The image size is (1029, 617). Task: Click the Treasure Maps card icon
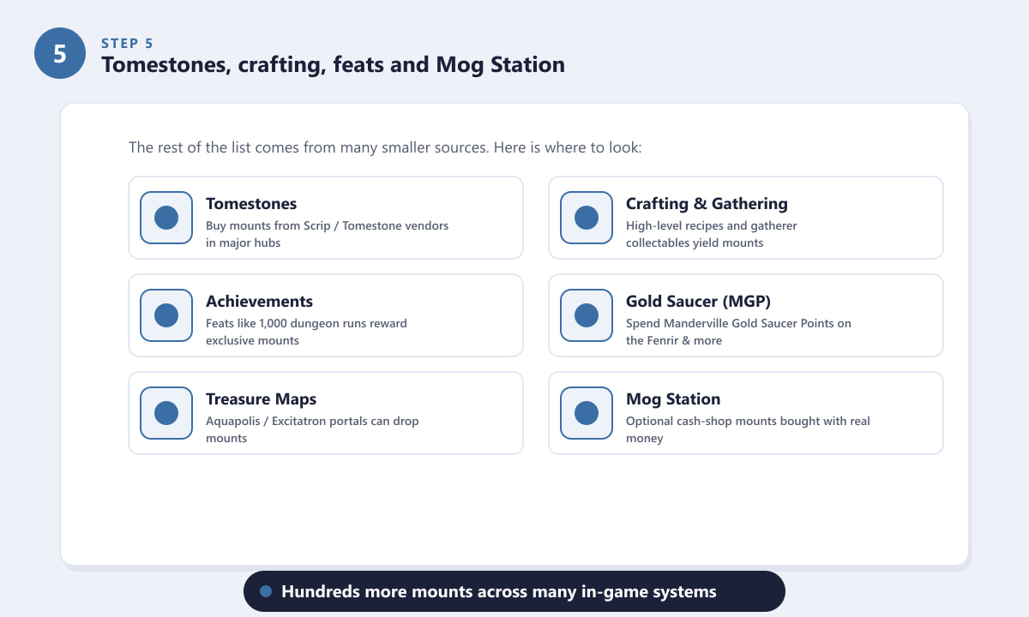click(166, 413)
